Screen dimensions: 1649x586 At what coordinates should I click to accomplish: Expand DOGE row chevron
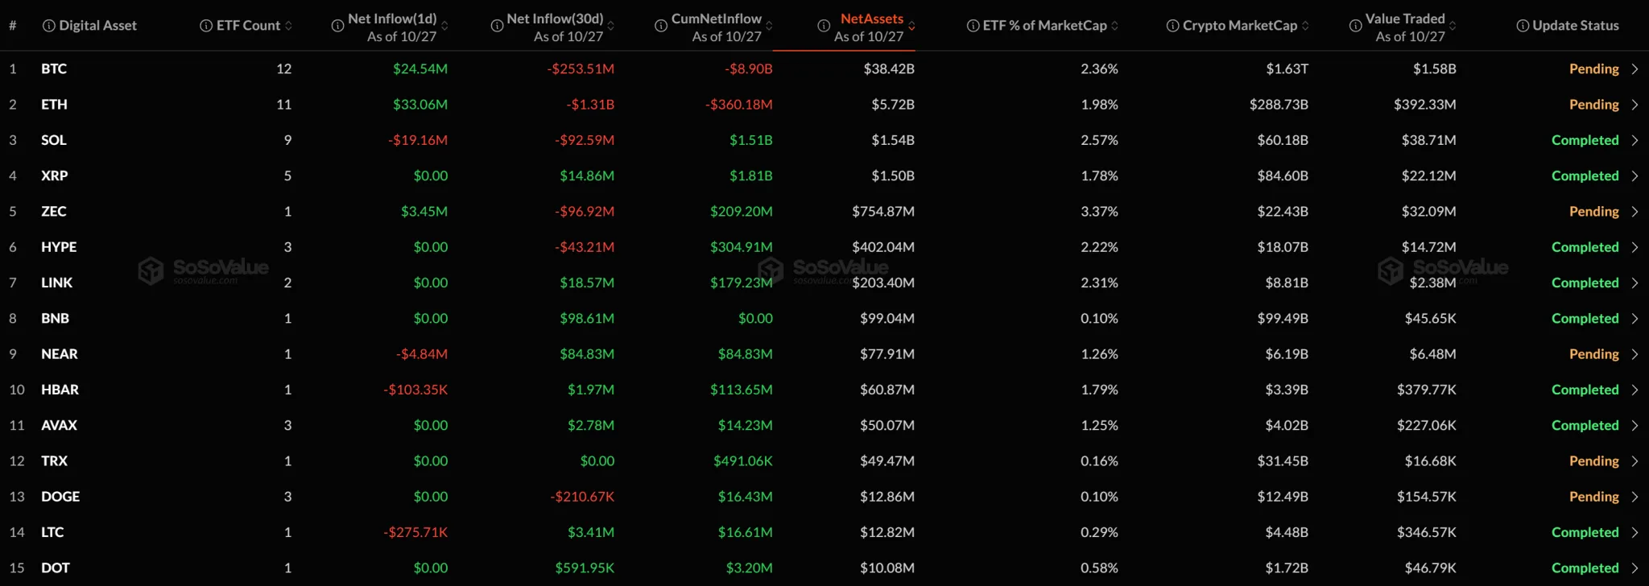tap(1635, 497)
